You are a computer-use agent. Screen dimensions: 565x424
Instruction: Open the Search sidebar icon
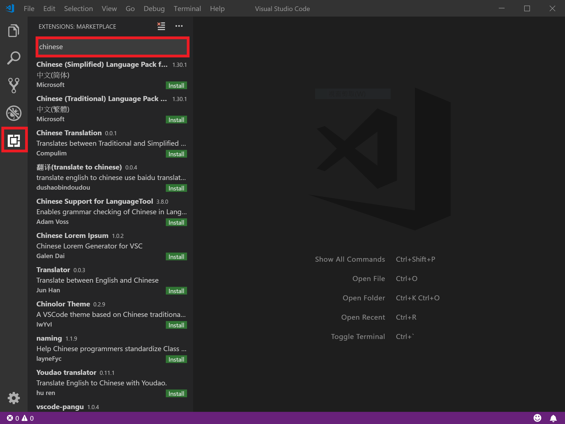tap(14, 58)
